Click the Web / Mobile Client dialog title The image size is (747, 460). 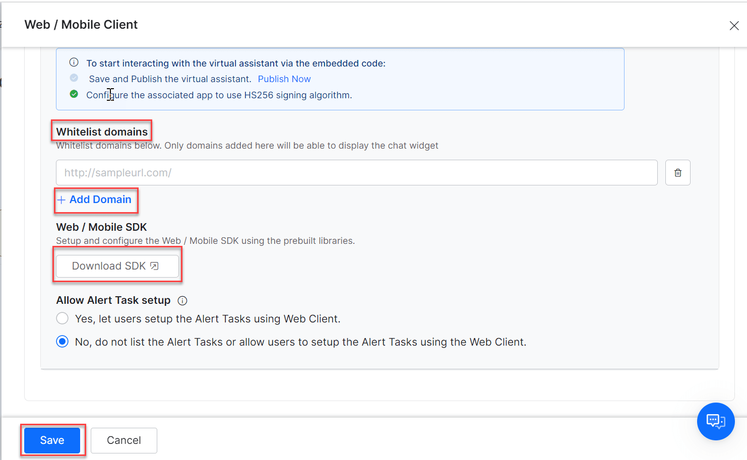click(x=81, y=25)
